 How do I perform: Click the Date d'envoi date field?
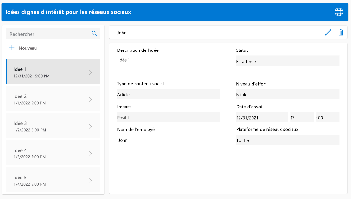262,118
